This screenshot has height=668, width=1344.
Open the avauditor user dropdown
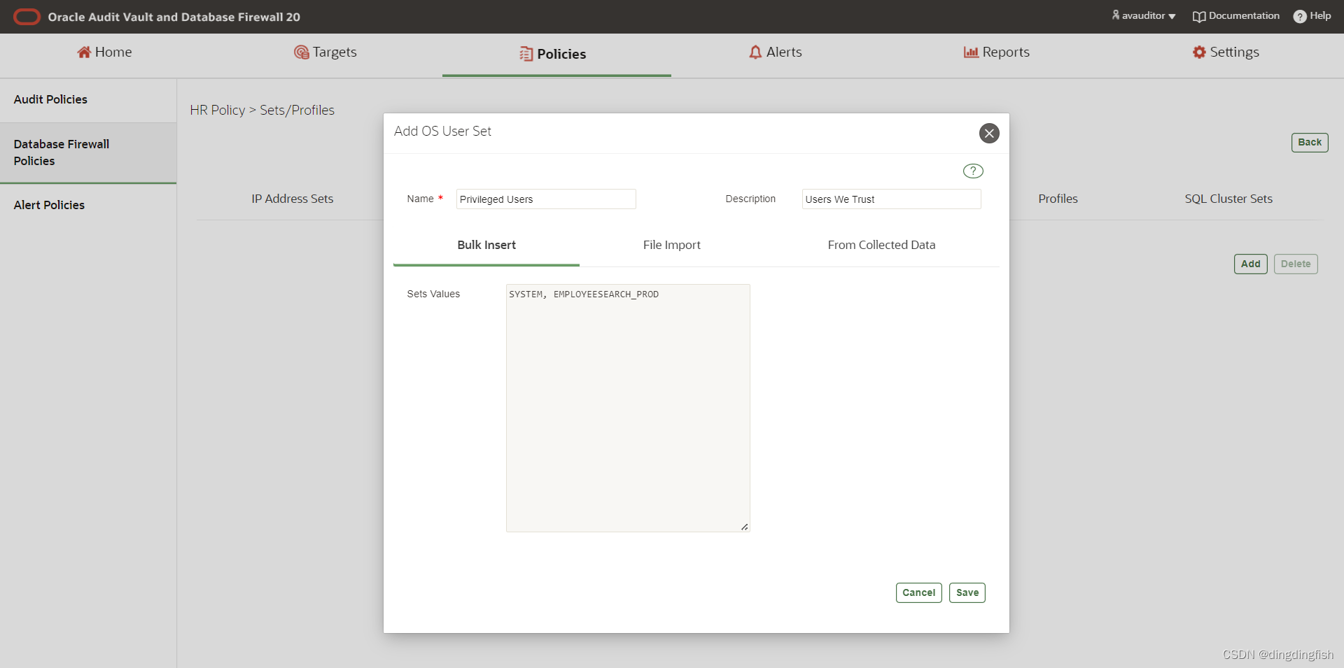[1144, 15]
